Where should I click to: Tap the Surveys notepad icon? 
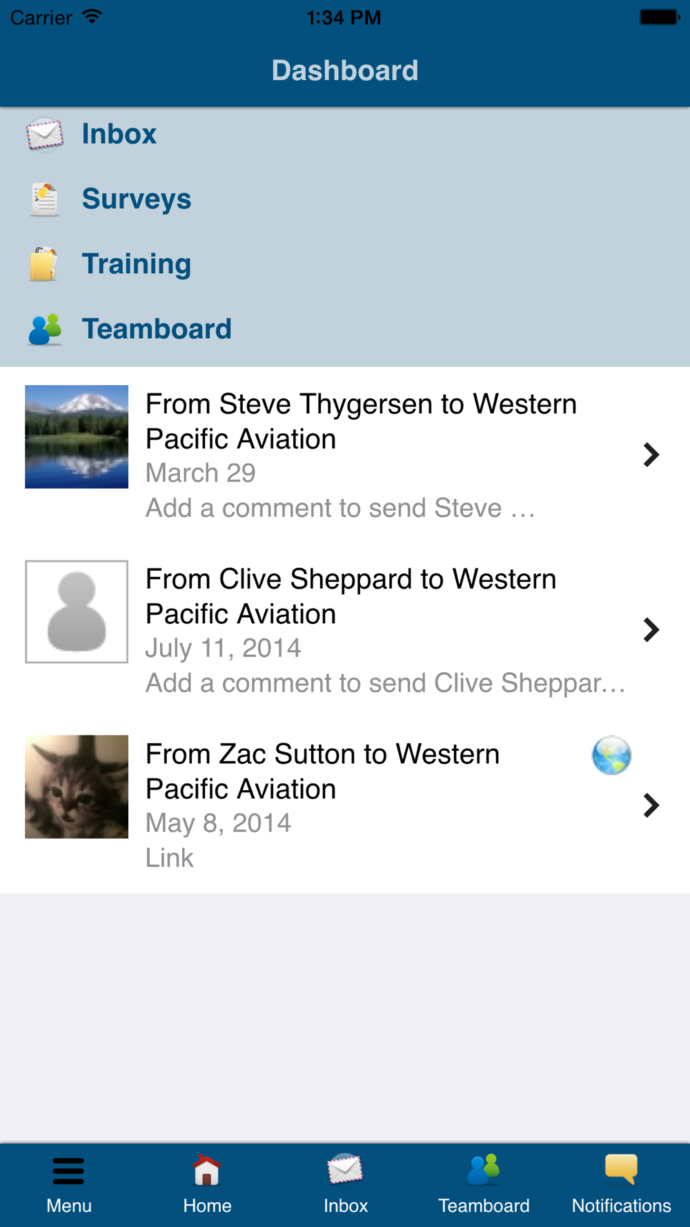pyautogui.click(x=45, y=199)
